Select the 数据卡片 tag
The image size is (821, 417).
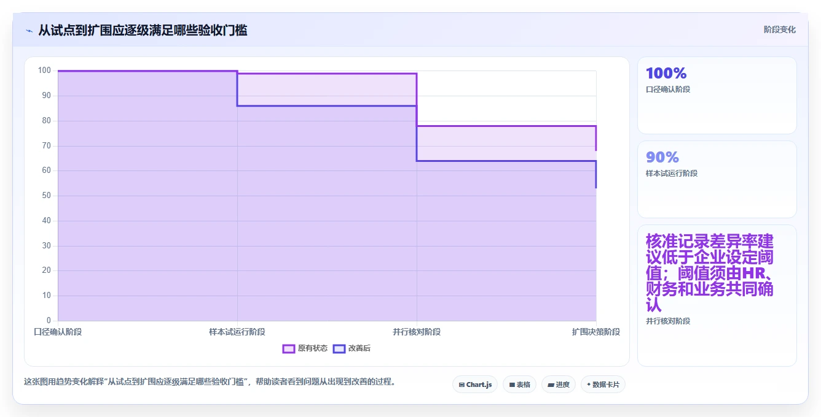(x=603, y=384)
